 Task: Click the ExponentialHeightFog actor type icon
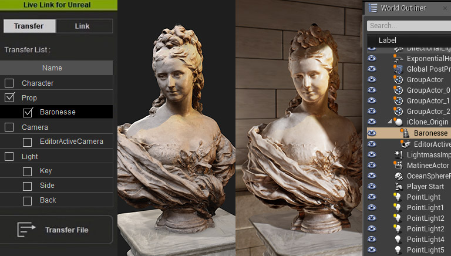pyautogui.click(x=398, y=58)
